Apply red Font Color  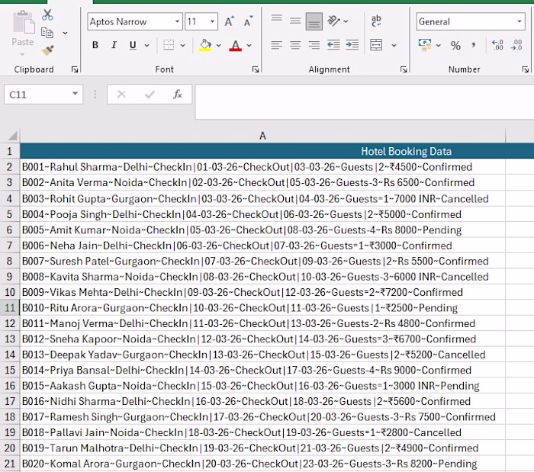(235, 45)
